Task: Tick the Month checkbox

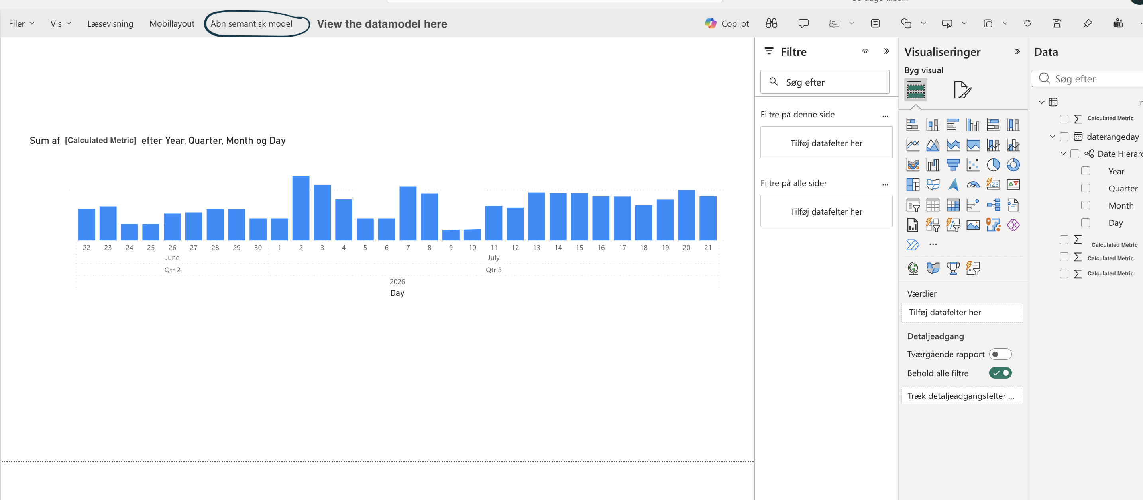Action: pos(1085,205)
